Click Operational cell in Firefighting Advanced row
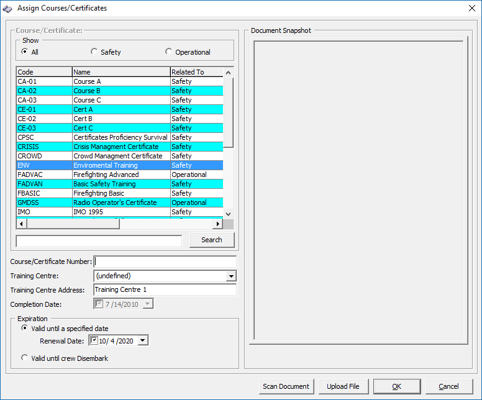 click(197, 175)
